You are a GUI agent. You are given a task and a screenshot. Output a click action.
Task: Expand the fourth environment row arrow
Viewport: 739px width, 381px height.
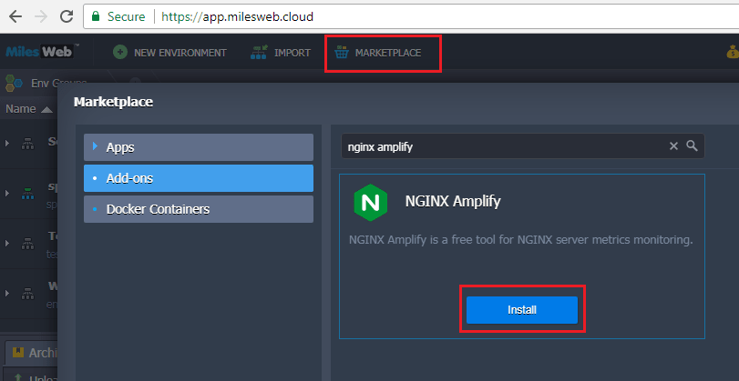pyautogui.click(x=6, y=293)
